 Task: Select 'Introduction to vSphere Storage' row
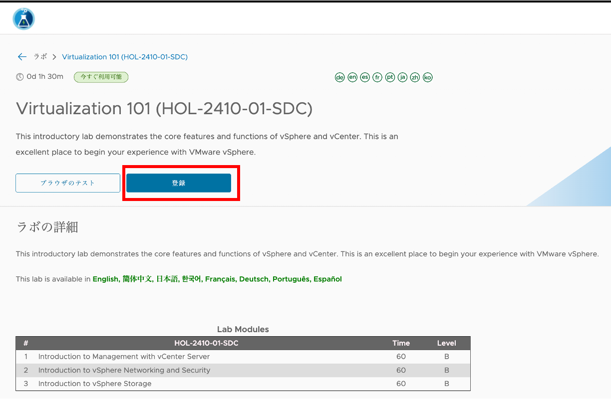coord(243,384)
